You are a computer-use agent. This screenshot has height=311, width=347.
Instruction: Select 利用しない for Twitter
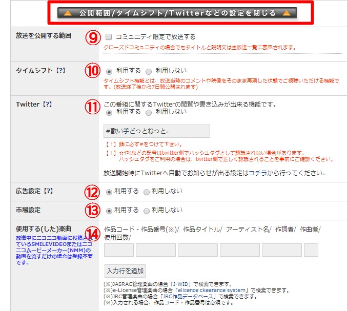[x=149, y=112]
